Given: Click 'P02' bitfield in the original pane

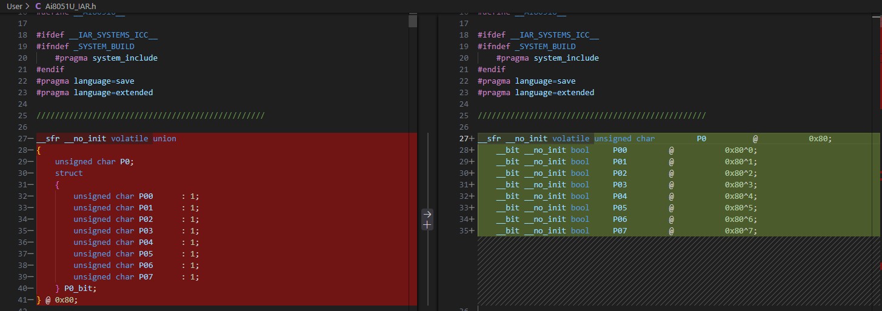Looking at the screenshot, I should click(x=145, y=219).
